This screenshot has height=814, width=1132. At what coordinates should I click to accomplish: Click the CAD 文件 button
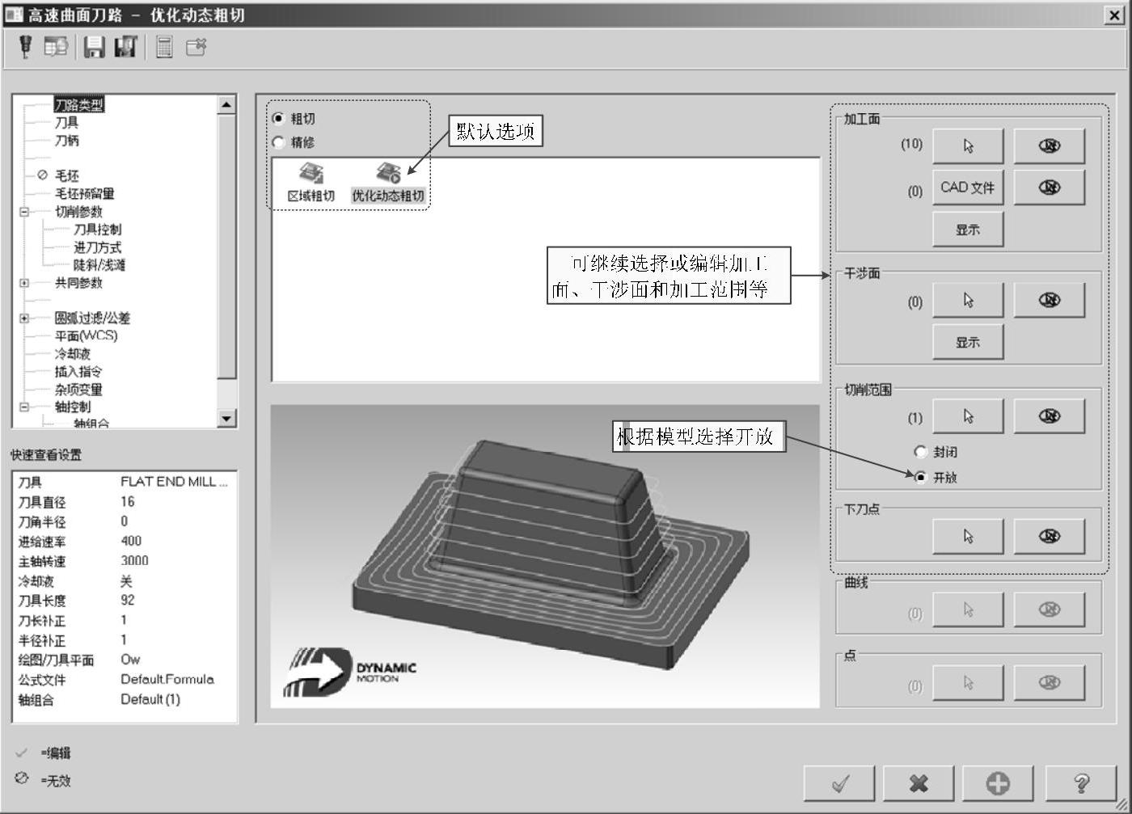(968, 188)
